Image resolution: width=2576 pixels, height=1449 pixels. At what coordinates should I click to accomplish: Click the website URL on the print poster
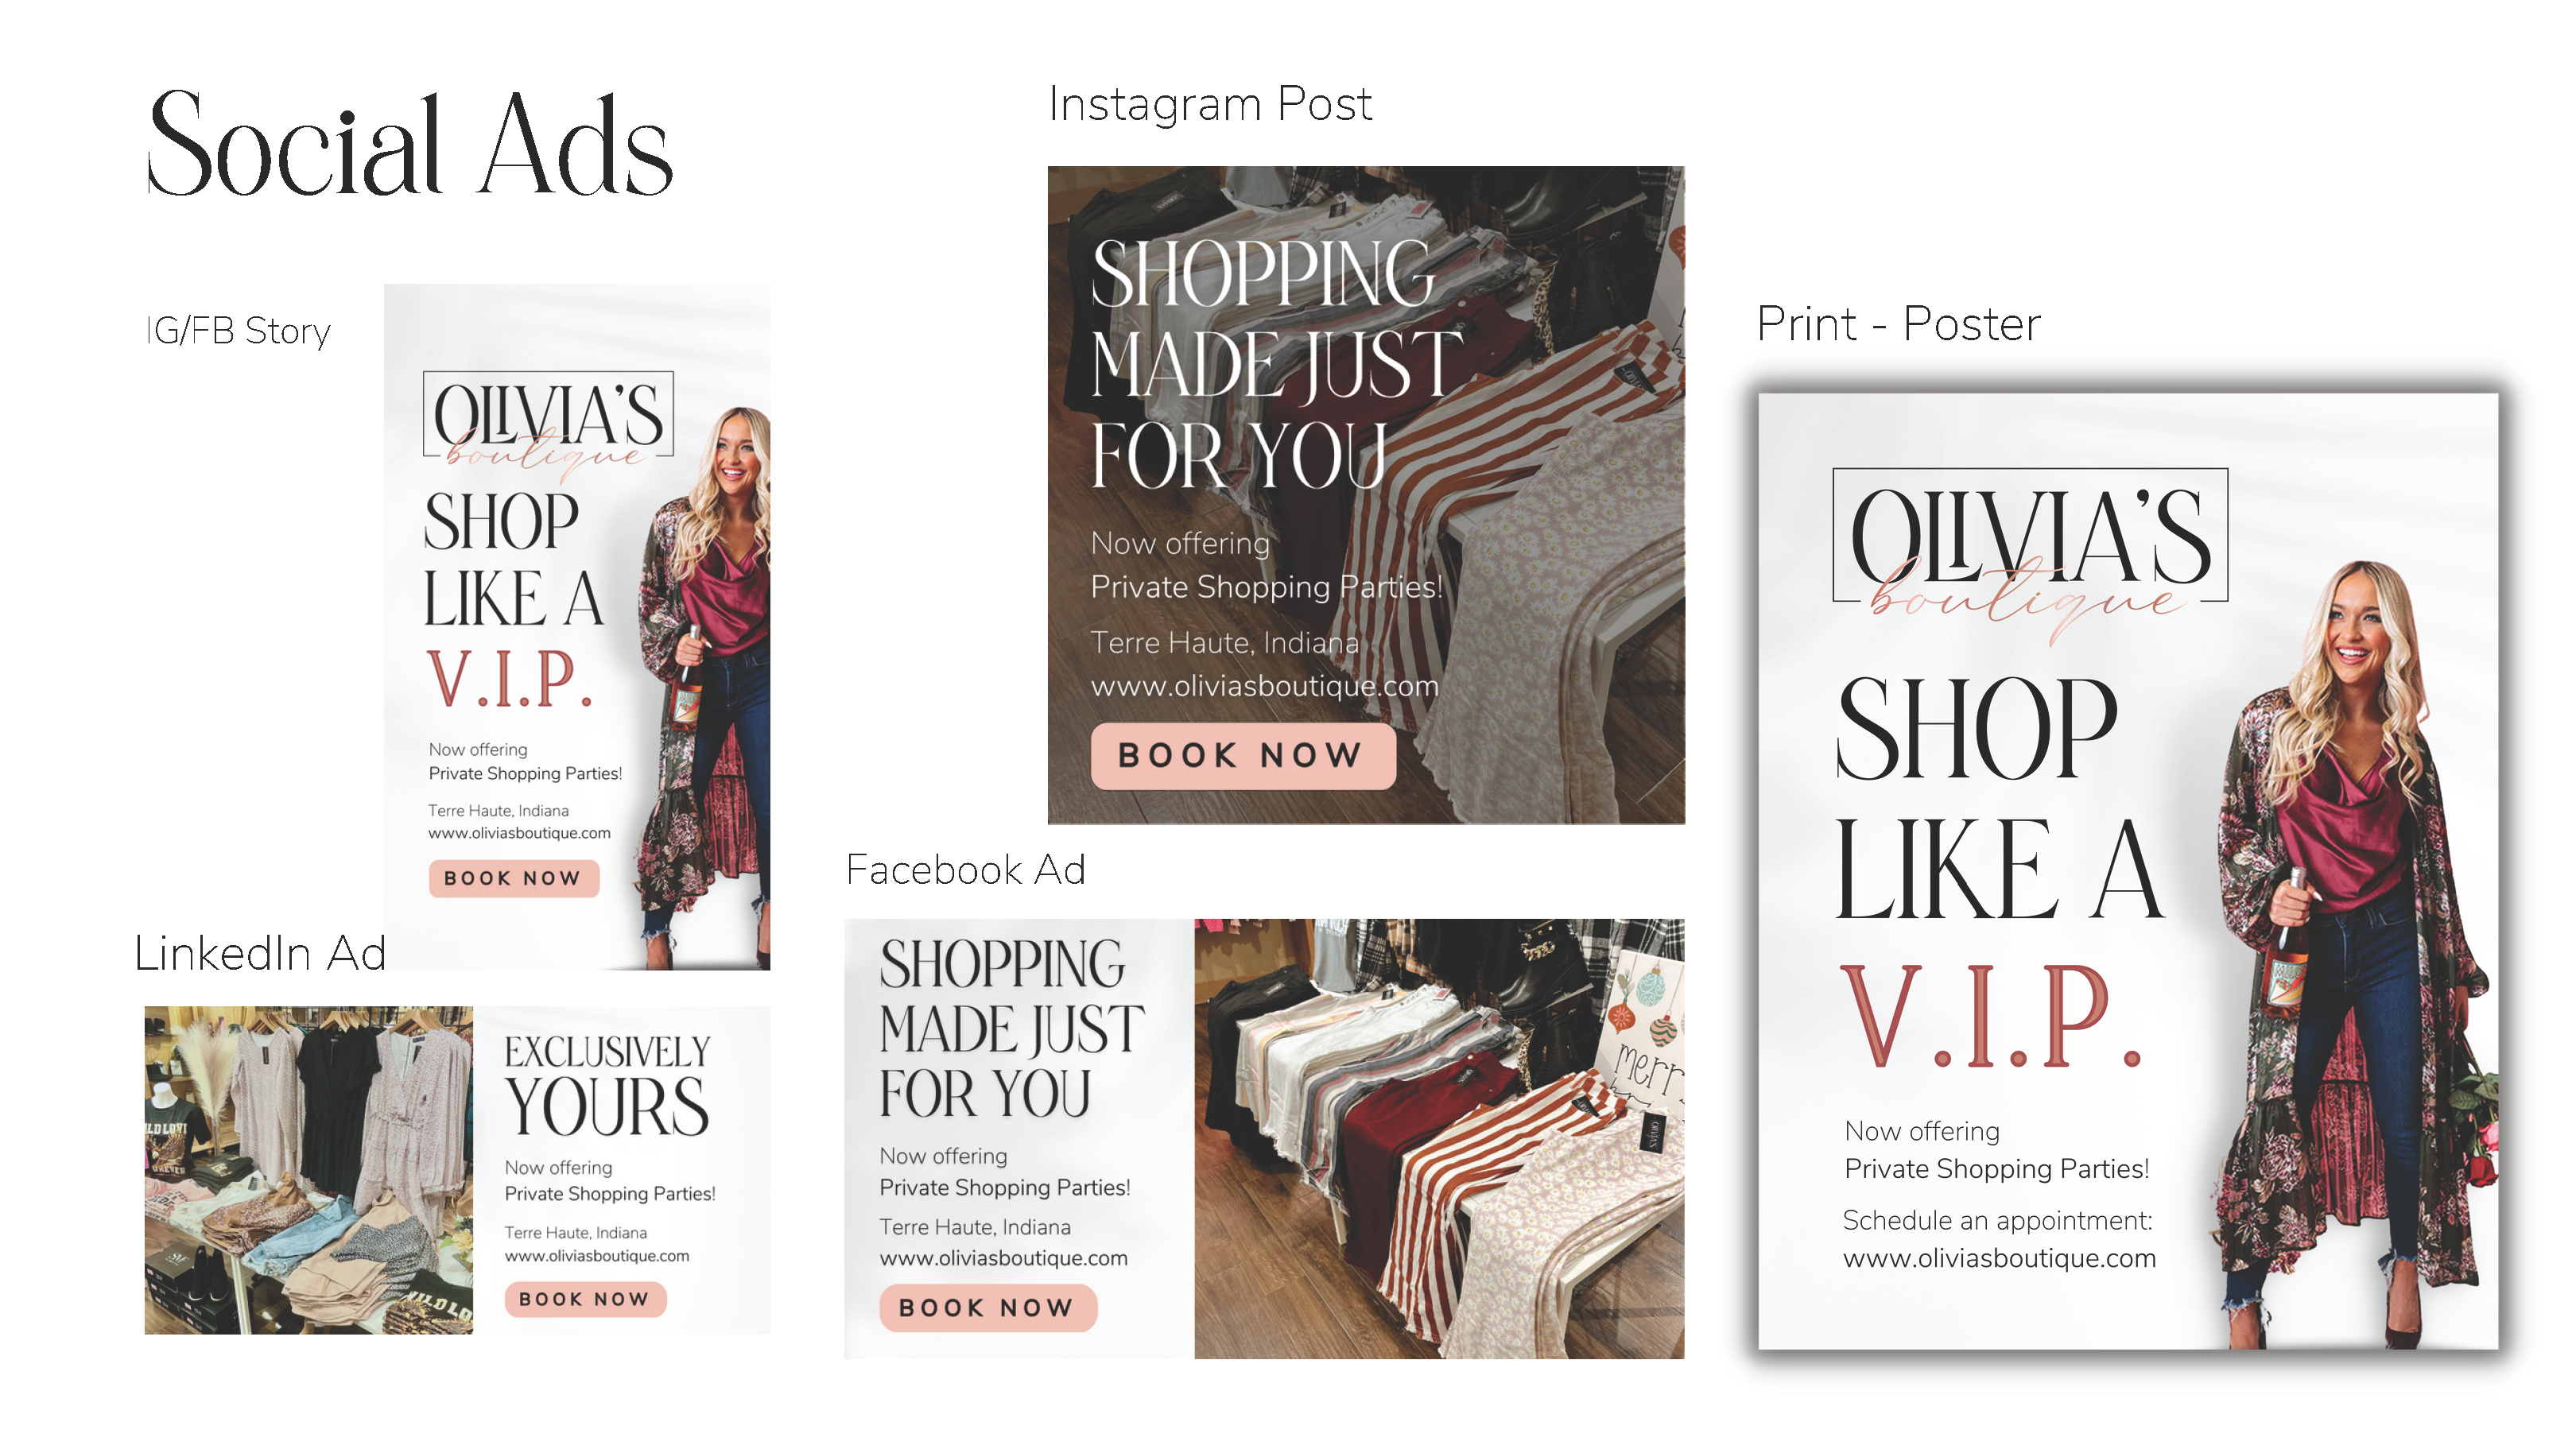pos(1999,1258)
